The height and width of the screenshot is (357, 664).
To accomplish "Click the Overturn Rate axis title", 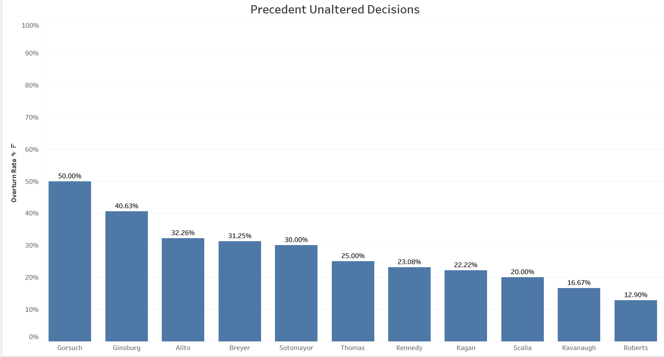I will (14, 180).
